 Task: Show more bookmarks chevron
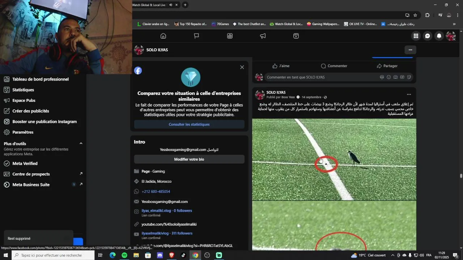click(454, 24)
